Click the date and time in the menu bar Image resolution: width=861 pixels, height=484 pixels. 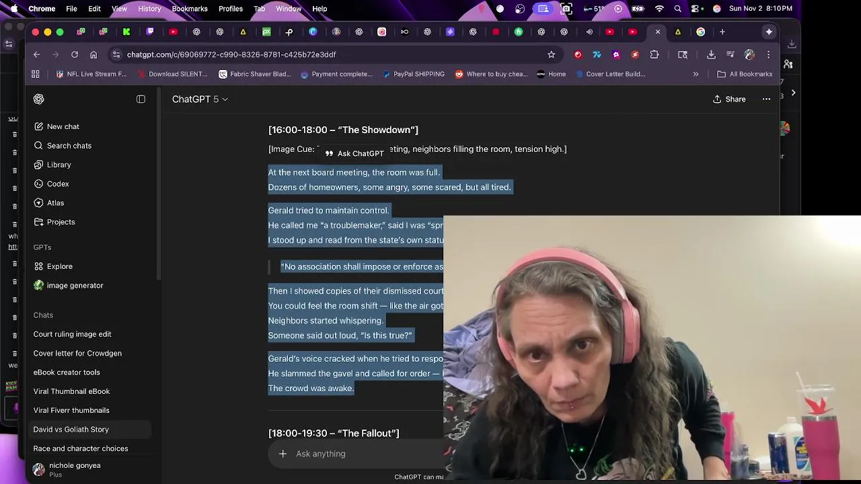(760, 9)
